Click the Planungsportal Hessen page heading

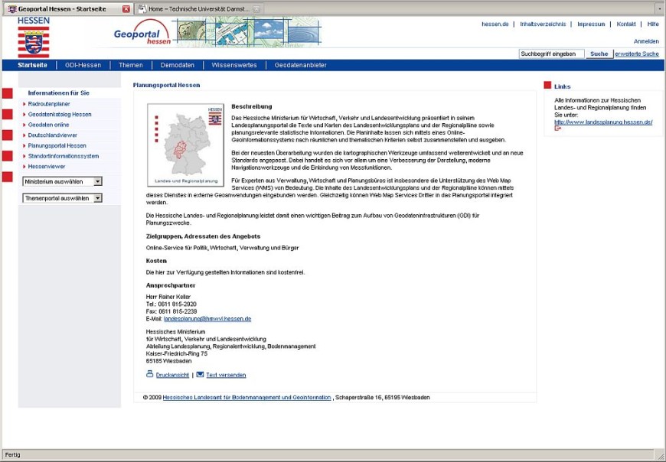pos(166,85)
